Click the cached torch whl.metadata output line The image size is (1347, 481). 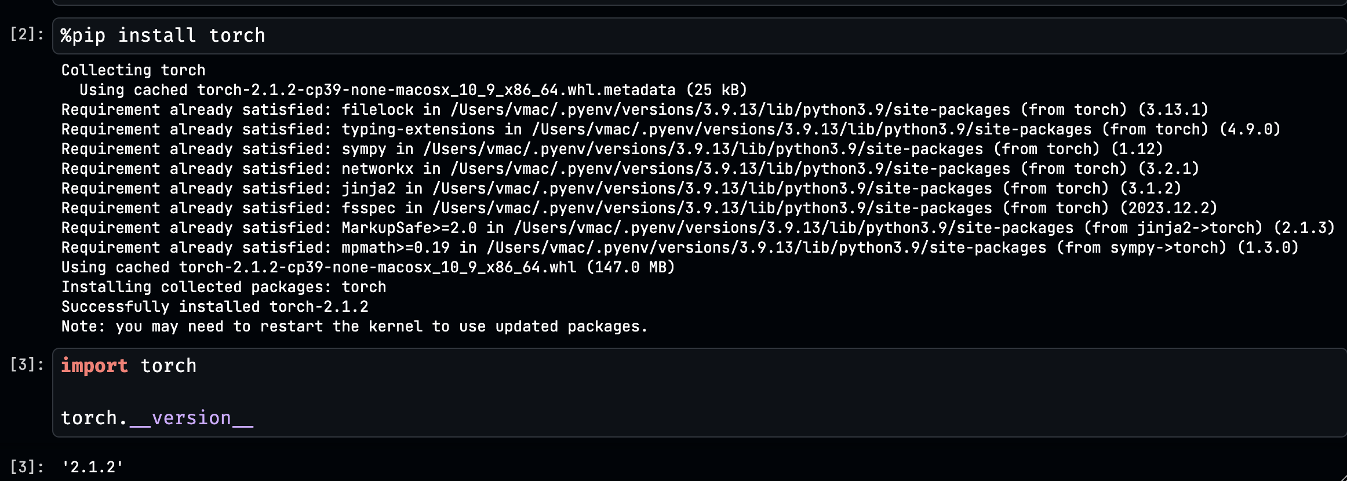pos(413,90)
